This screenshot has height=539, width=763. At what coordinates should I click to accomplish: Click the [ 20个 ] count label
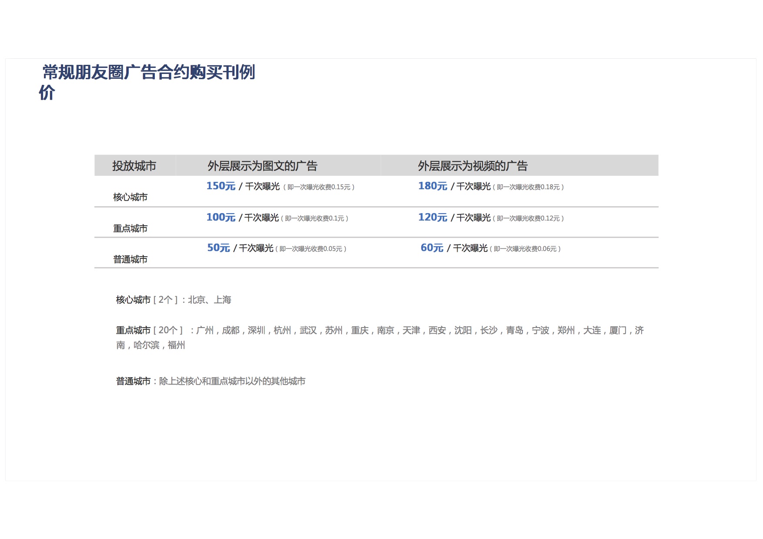(x=168, y=330)
